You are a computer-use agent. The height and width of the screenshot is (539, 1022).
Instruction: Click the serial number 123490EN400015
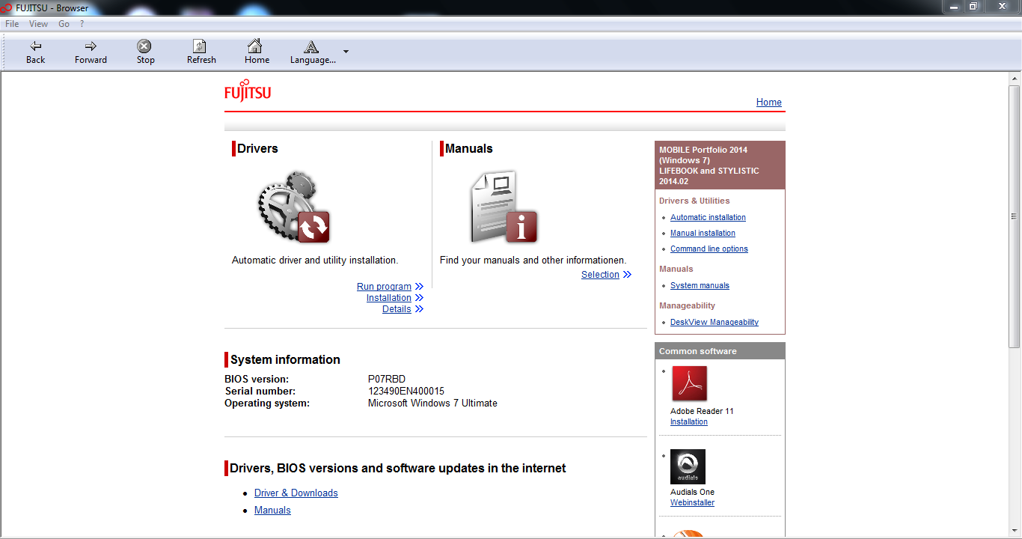click(x=406, y=391)
